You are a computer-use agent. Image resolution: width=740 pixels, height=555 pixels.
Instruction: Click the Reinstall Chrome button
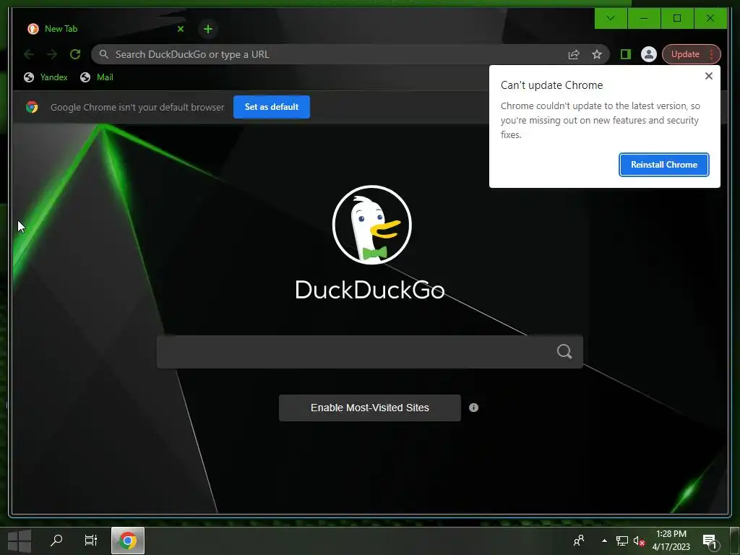click(663, 165)
